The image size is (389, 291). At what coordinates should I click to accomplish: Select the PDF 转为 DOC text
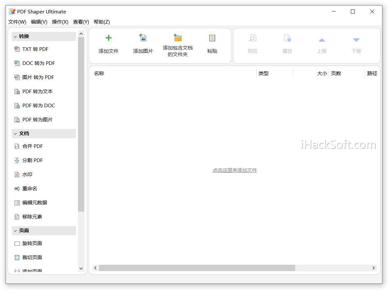pyautogui.click(x=39, y=106)
